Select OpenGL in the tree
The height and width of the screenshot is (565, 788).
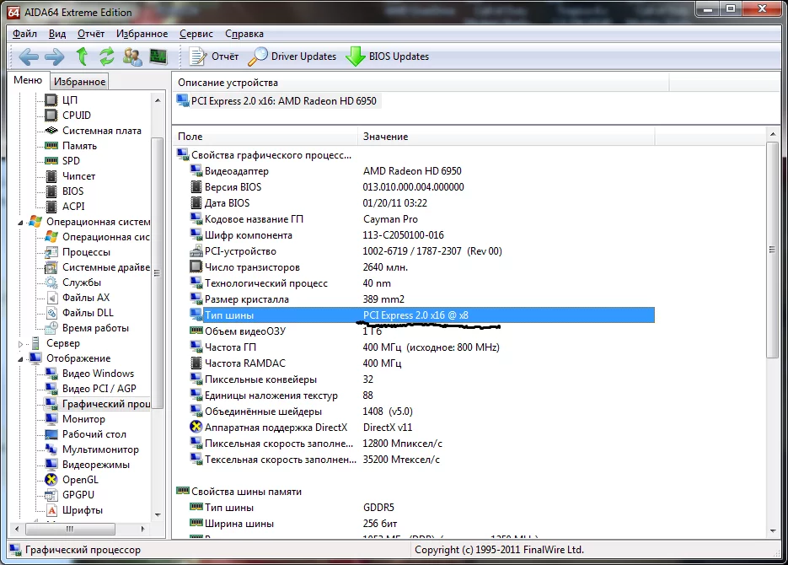pos(72,480)
